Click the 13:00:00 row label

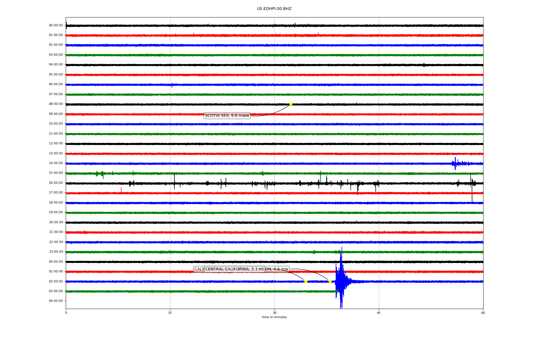56,153
